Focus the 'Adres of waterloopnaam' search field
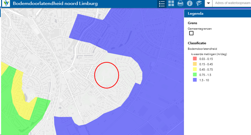Viewport: 251px width, 135px height. [232, 3]
